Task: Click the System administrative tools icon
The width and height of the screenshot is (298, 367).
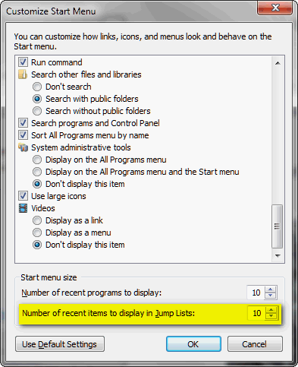Action: coord(23,147)
